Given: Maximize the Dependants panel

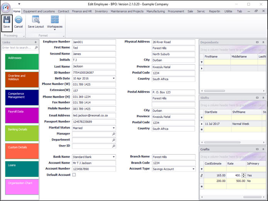Looking at the screenshot, I should [257, 42].
